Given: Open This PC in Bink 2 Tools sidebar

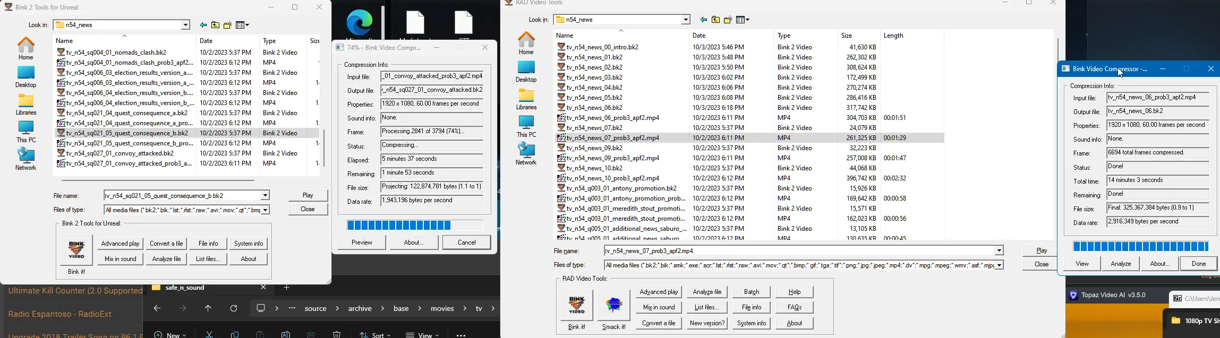Looking at the screenshot, I should 26,132.
